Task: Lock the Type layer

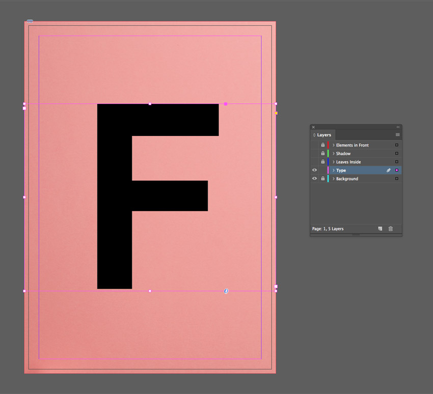Action: 322,170
